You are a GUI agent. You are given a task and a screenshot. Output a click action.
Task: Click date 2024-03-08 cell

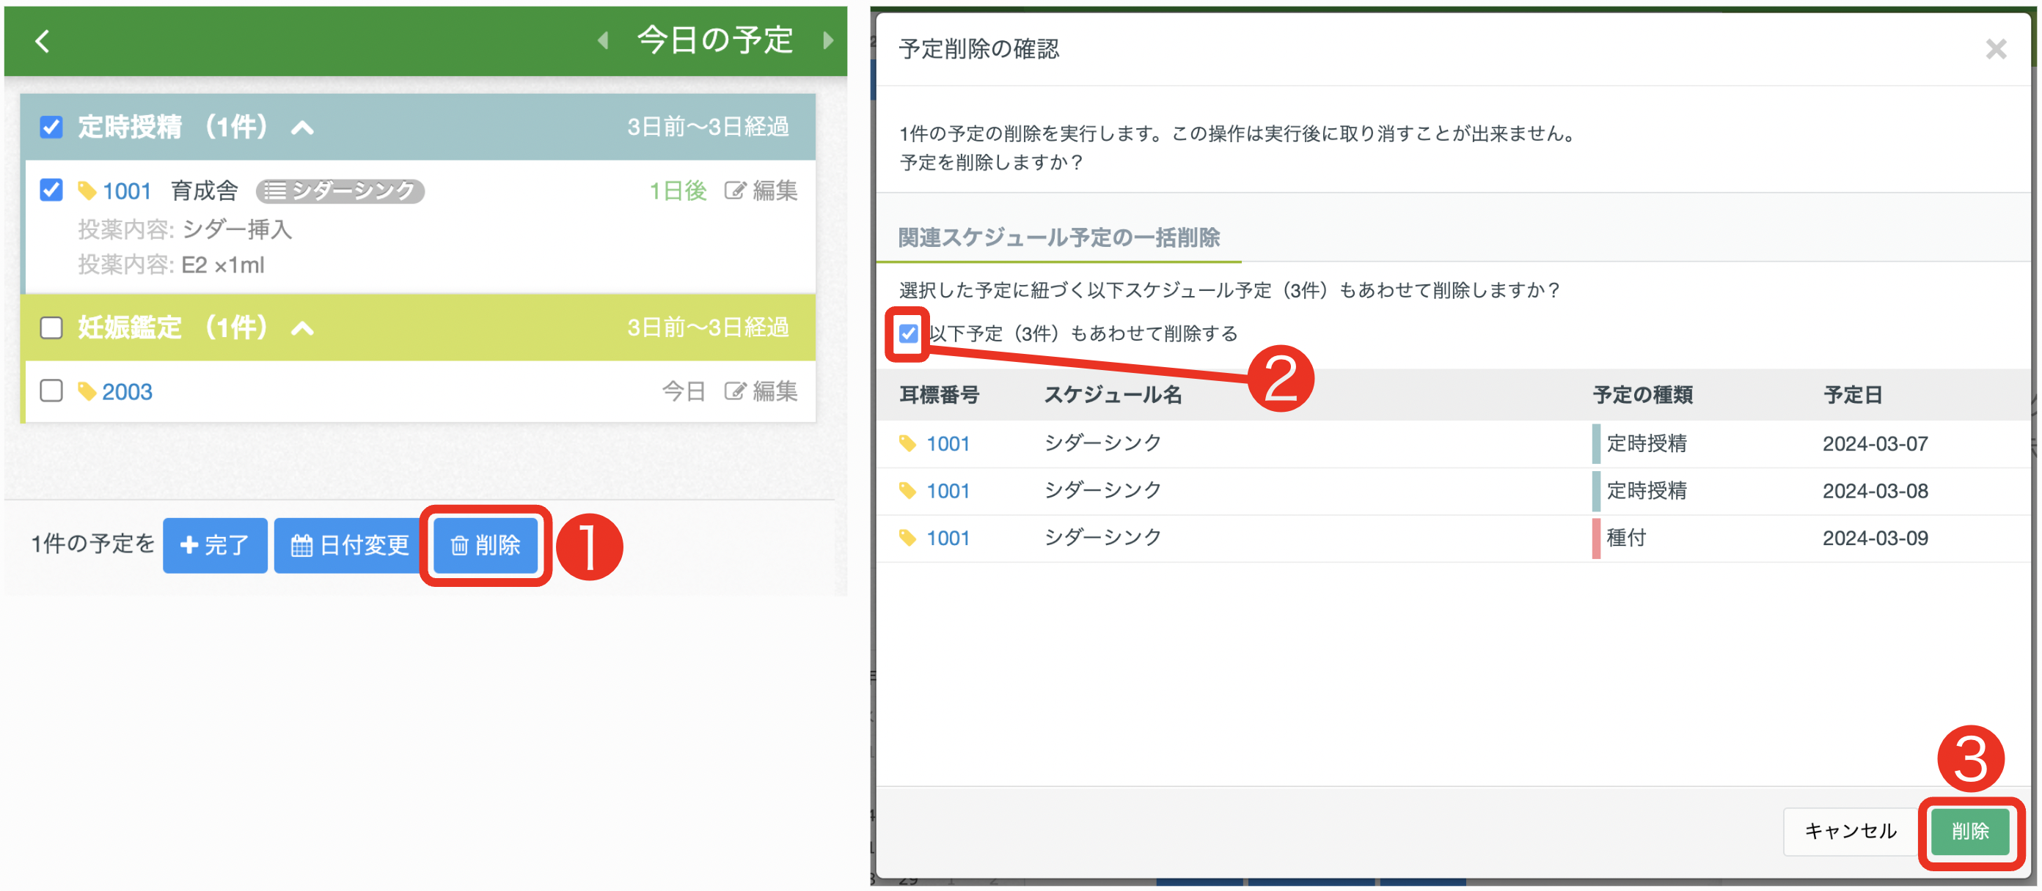click(x=1875, y=491)
